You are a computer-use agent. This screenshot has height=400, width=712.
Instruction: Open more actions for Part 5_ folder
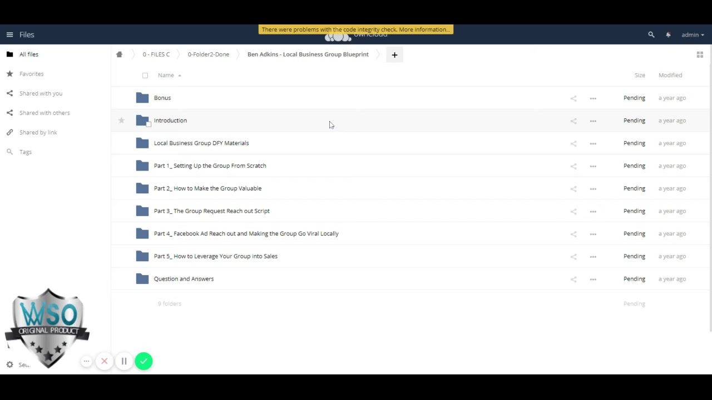[593, 257]
